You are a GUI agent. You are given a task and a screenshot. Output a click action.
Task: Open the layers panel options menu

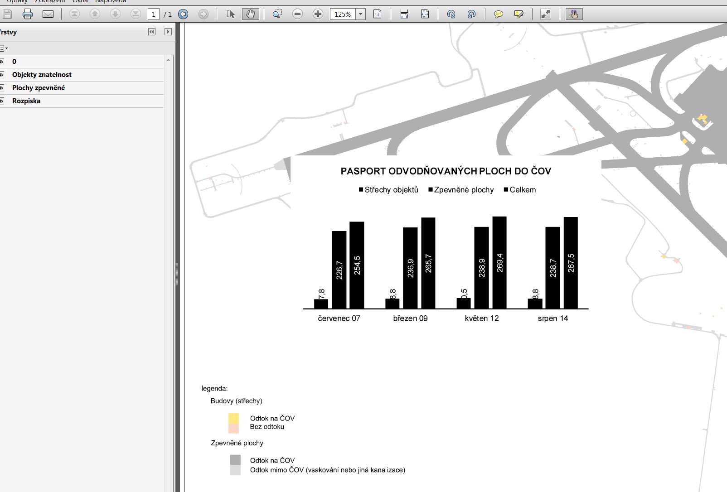[4, 48]
